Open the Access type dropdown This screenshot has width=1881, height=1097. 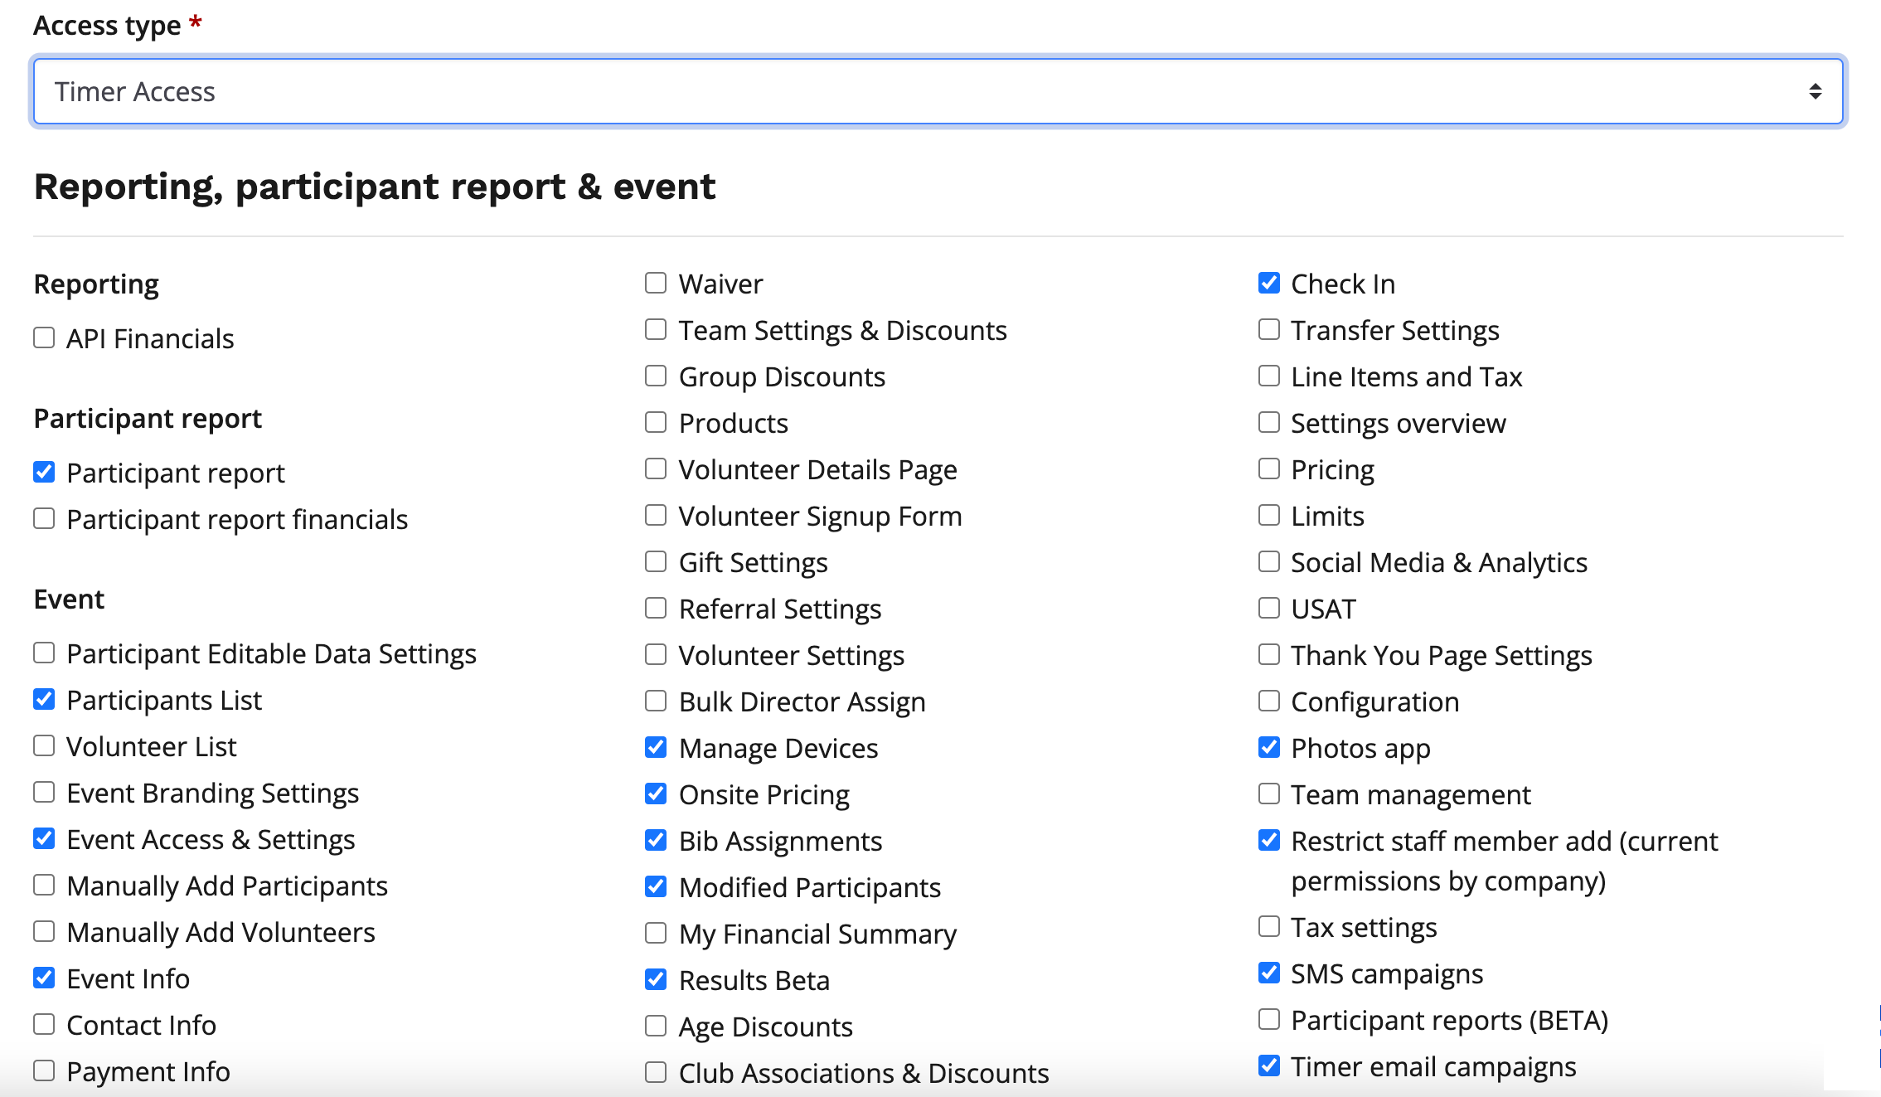coord(938,91)
